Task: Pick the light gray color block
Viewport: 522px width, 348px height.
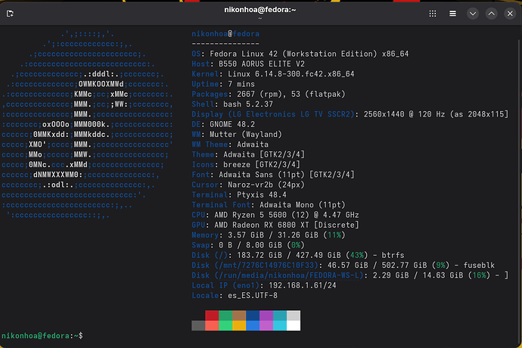Action: [294, 315]
